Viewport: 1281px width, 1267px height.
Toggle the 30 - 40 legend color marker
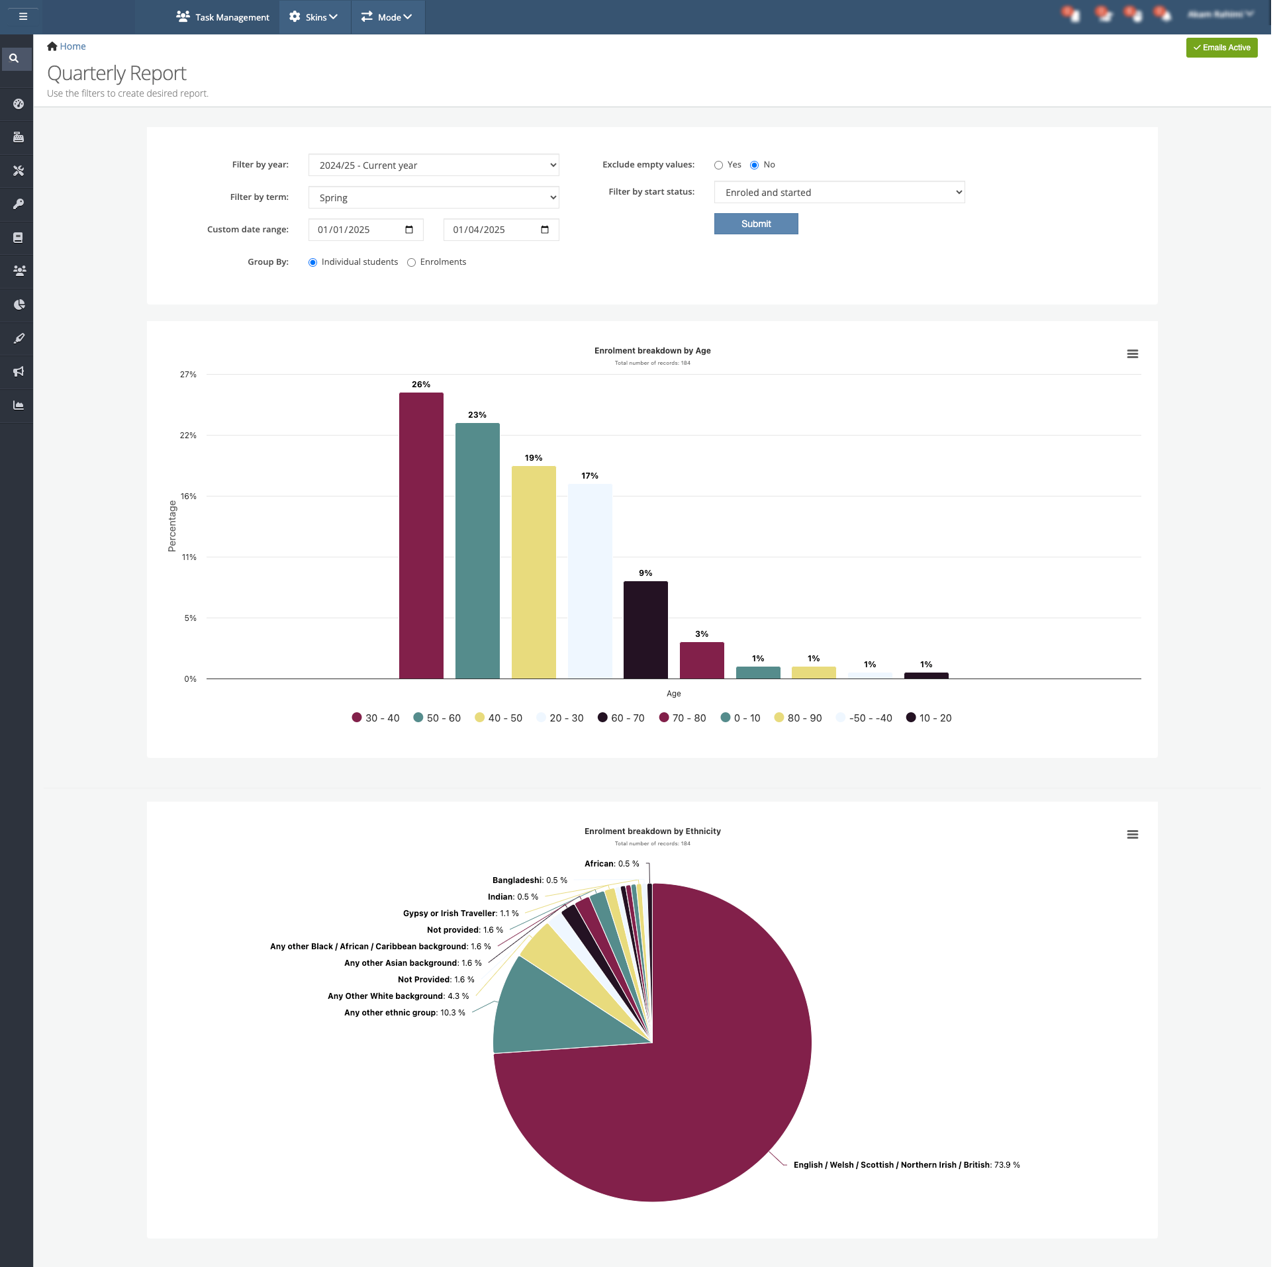(x=357, y=718)
